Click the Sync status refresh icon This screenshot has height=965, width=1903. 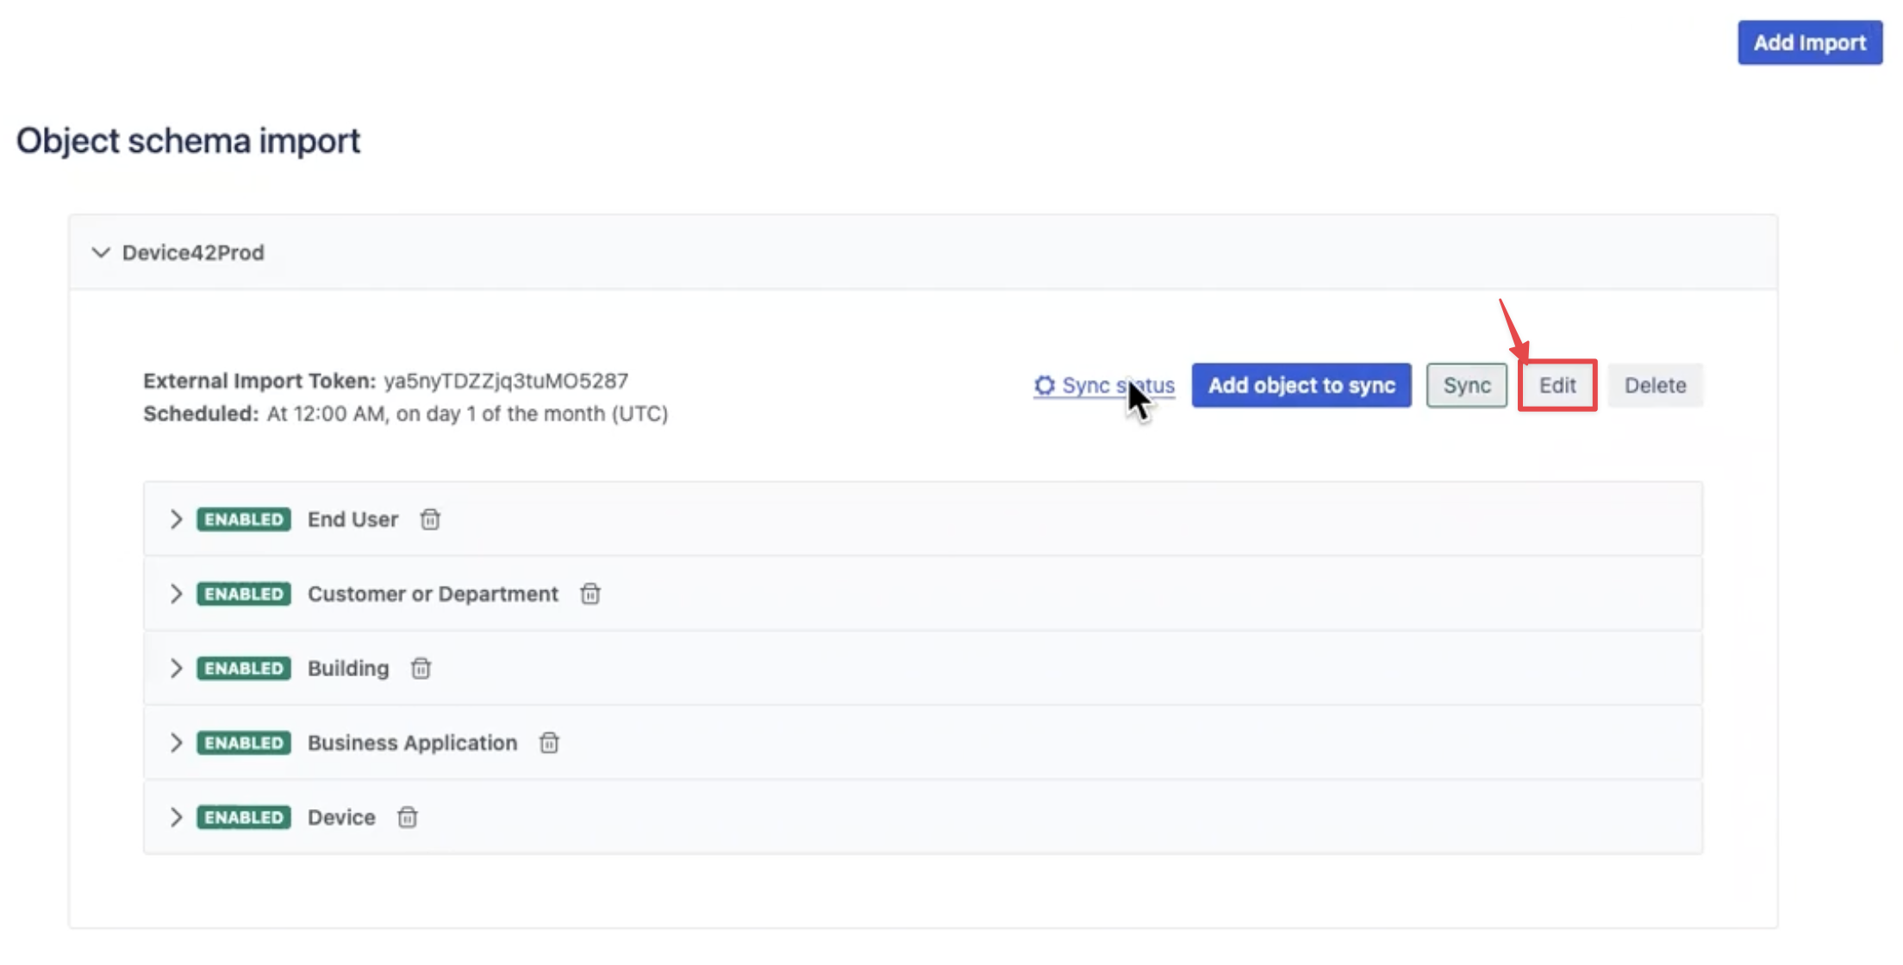click(1045, 385)
